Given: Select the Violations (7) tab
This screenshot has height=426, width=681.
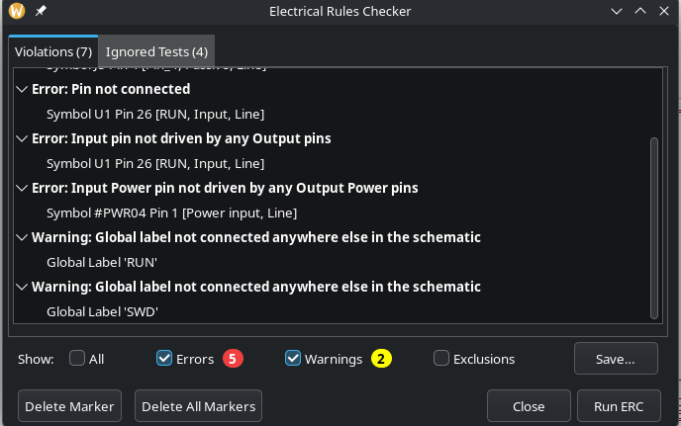Looking at the screenshot, I should click(55, 50).
